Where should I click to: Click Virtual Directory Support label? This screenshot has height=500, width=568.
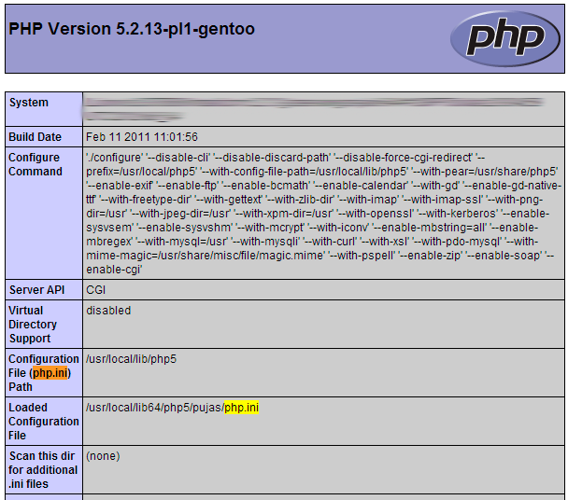[x=33, y=325]
